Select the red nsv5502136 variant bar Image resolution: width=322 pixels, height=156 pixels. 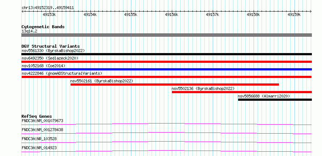coord(242,92)
